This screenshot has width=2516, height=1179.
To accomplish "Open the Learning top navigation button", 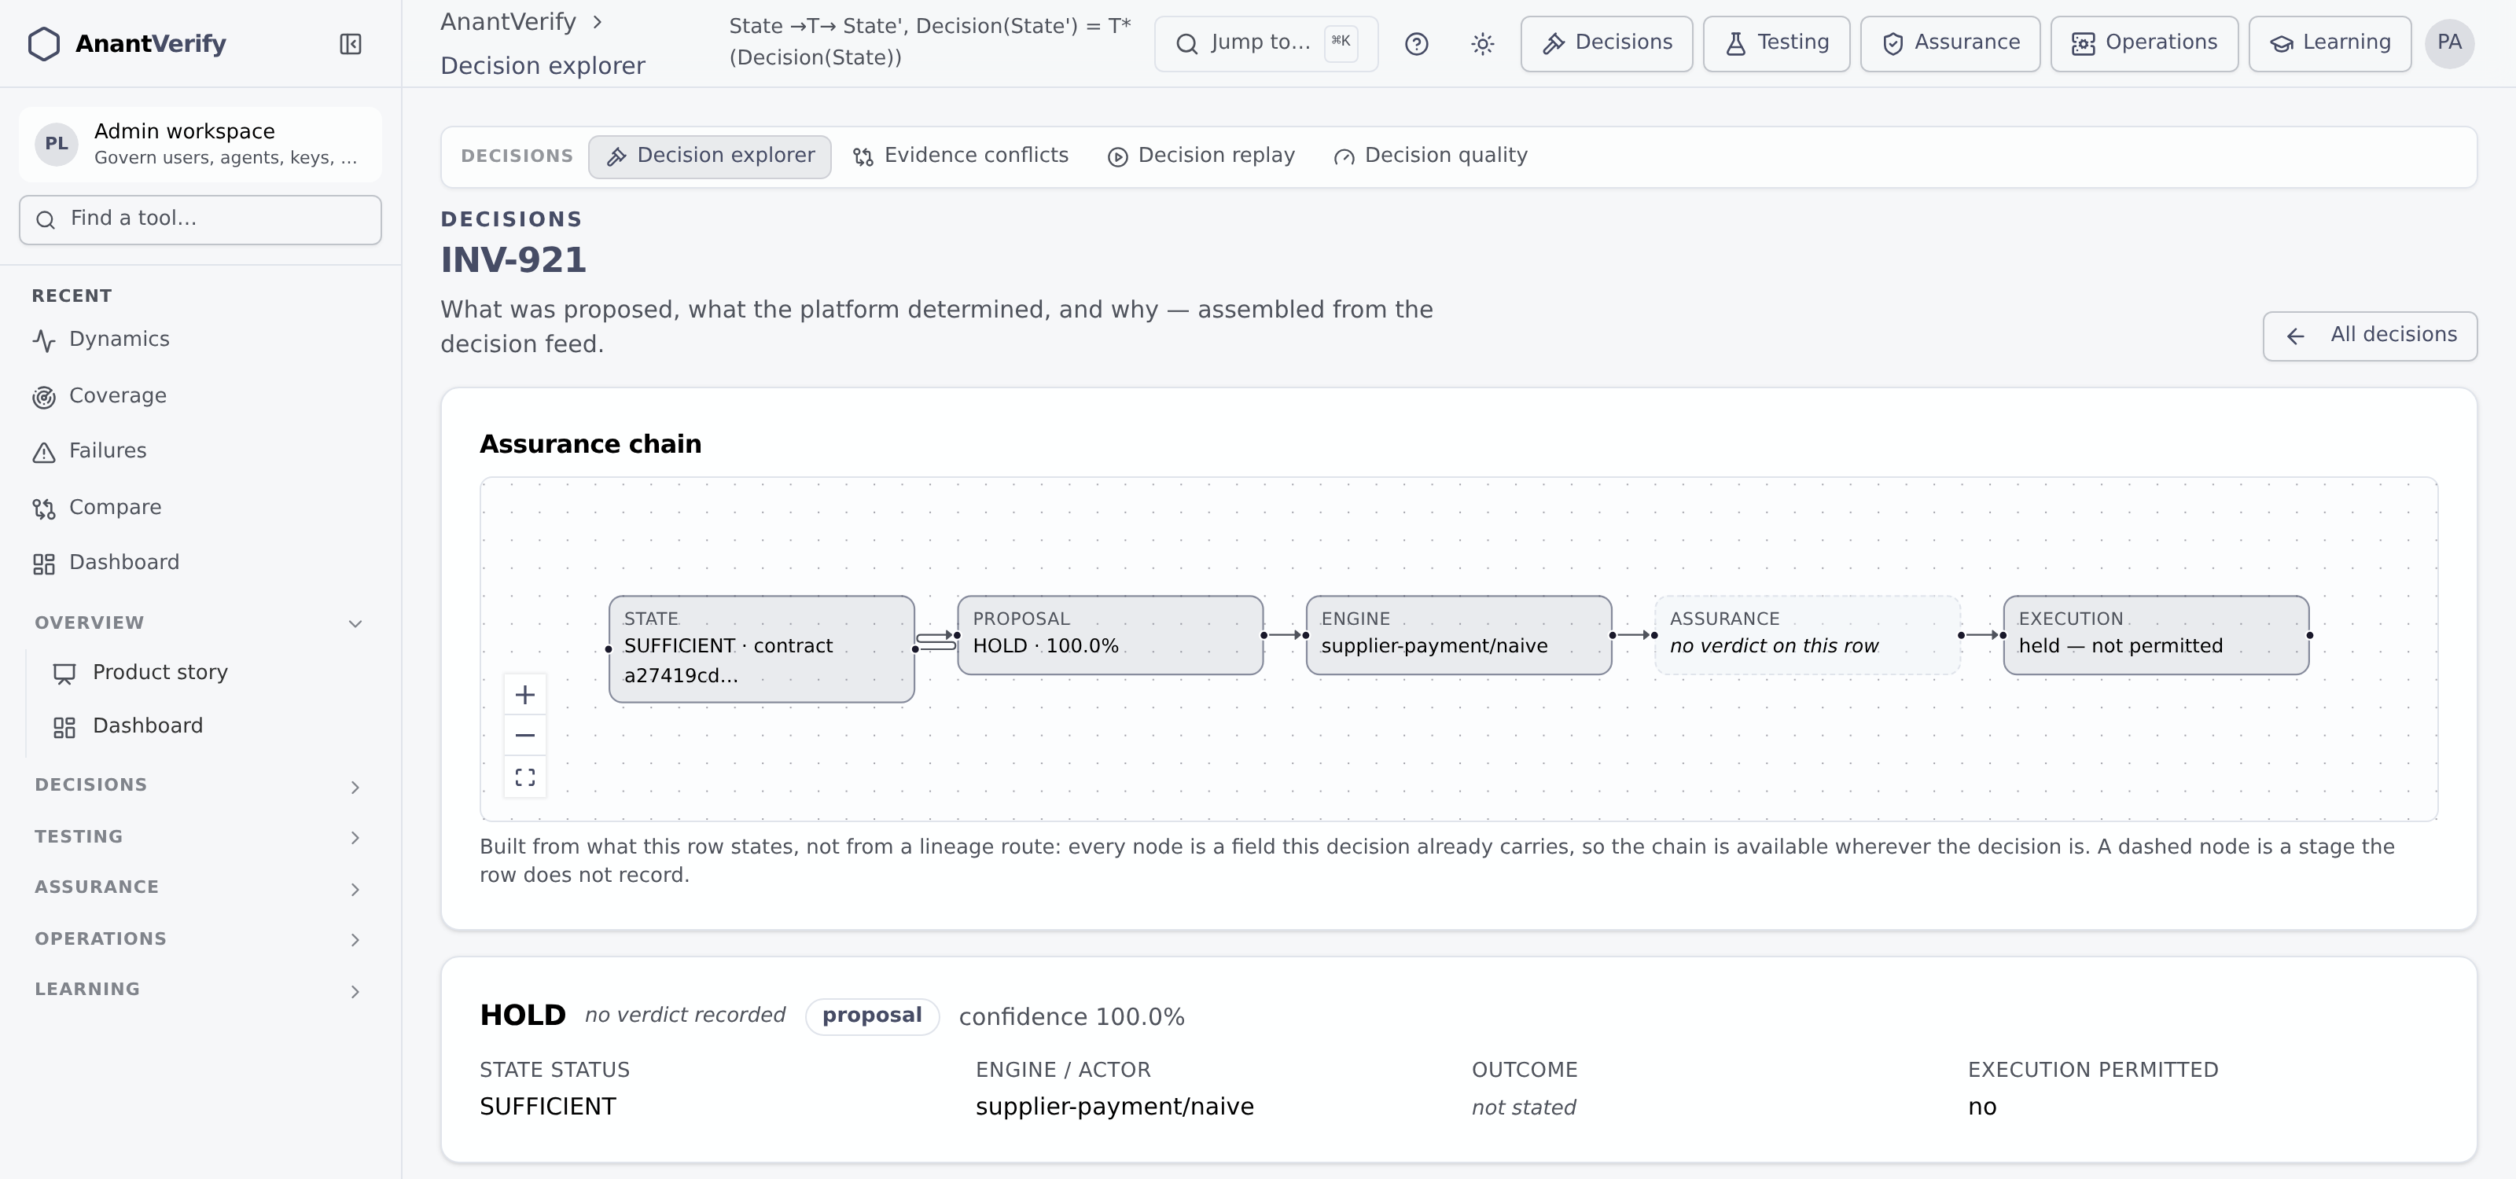I will (x=2330, y=44).
